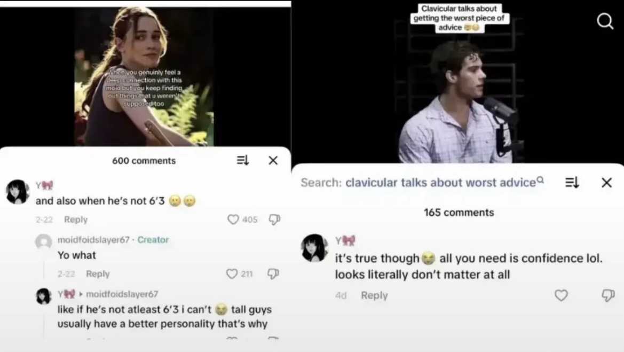View avatar next to the 'it's true though' comment
624x352 pixels.
click(x=314, y=248)
